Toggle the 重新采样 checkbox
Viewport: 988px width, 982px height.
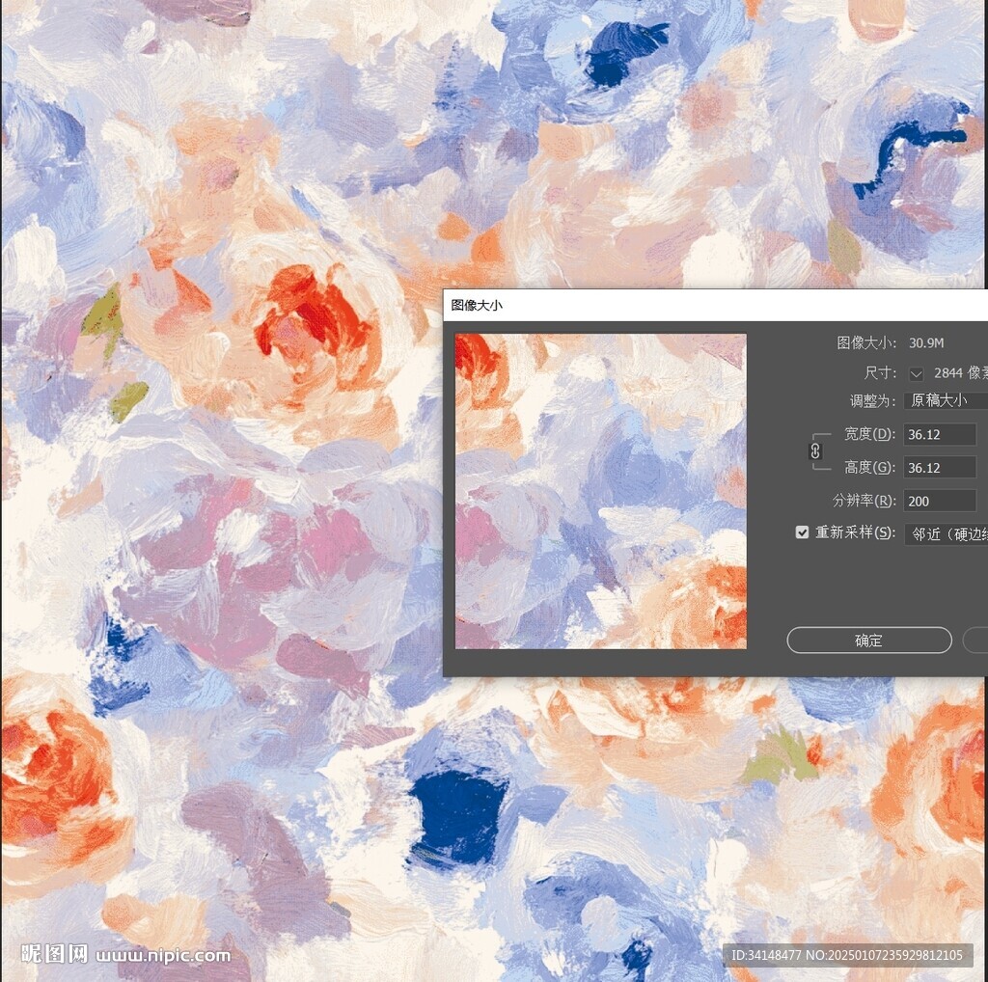coord(802,532)
